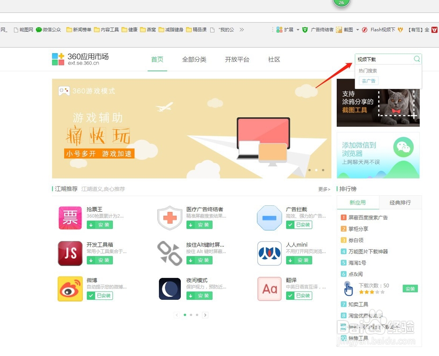Click 已安装 button under 微博
The width and height of the screenshot is (439, 356).
(x=100, y=295)
